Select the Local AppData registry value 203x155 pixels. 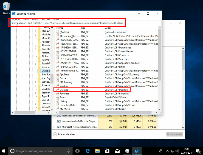pos(67,105)
